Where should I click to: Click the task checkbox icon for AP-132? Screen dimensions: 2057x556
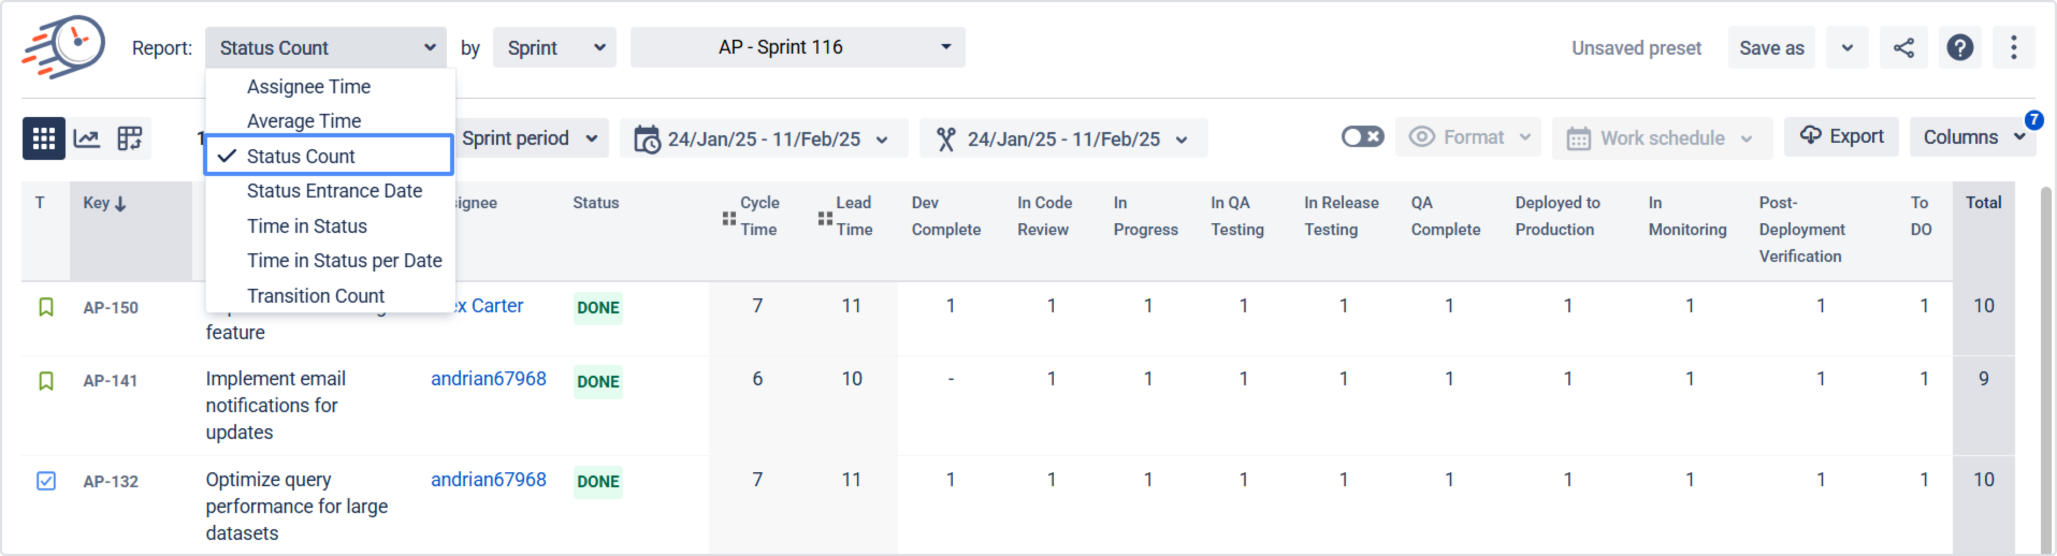point(46,481)
